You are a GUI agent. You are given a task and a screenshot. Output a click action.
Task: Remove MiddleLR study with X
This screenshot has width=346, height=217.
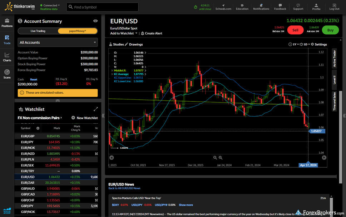click(x=112, y=71)
